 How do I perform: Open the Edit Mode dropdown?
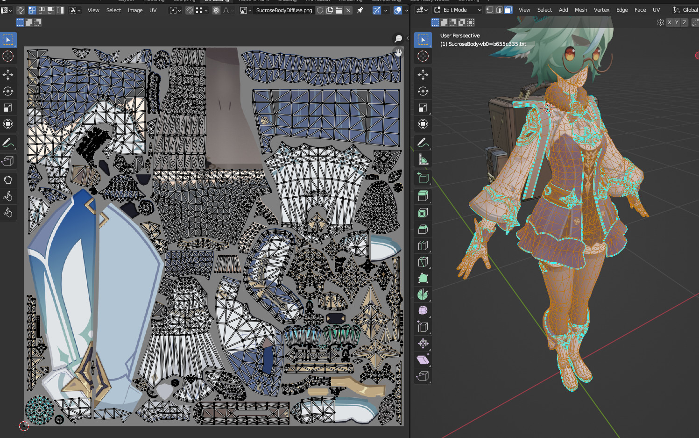pos(457,9)
